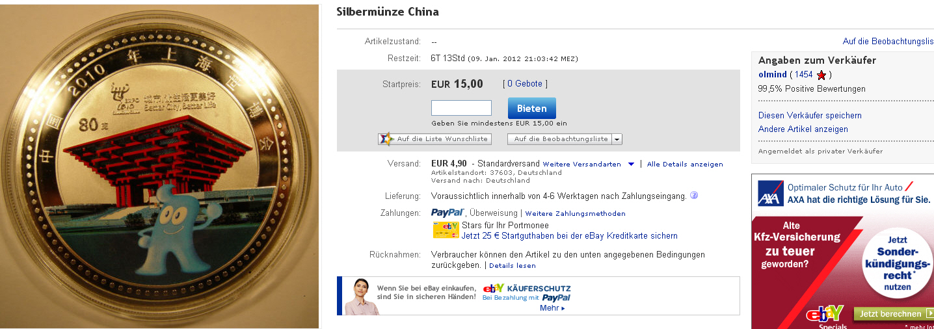Click the wishlist star icon
Viewport: 934px width, 329px height.
coord(386,138)
